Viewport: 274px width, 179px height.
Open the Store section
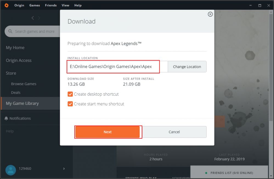11,73
